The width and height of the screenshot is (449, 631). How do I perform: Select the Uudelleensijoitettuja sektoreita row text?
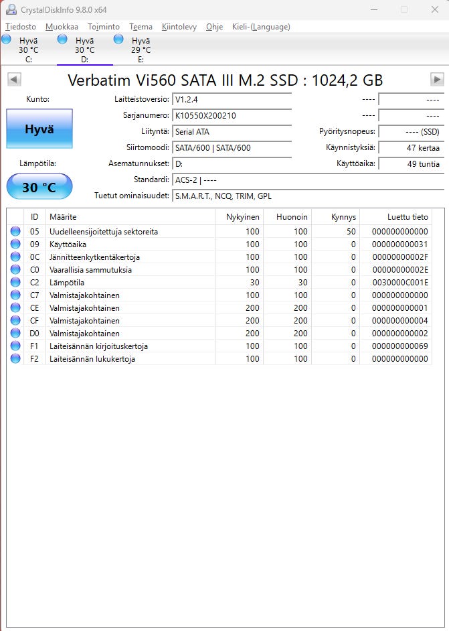click(104, 231)
